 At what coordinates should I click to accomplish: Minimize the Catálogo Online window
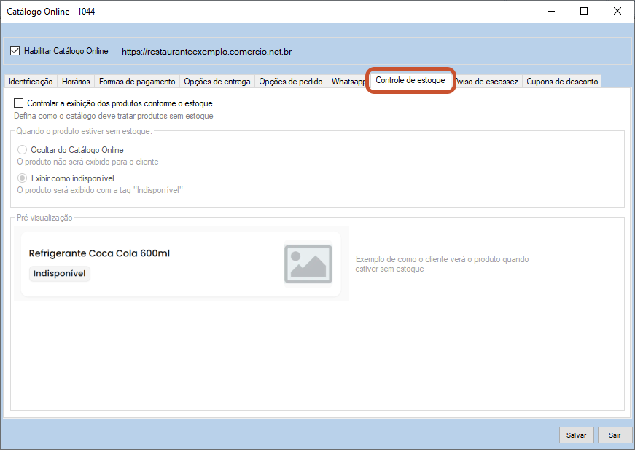(x=550, y=12)
